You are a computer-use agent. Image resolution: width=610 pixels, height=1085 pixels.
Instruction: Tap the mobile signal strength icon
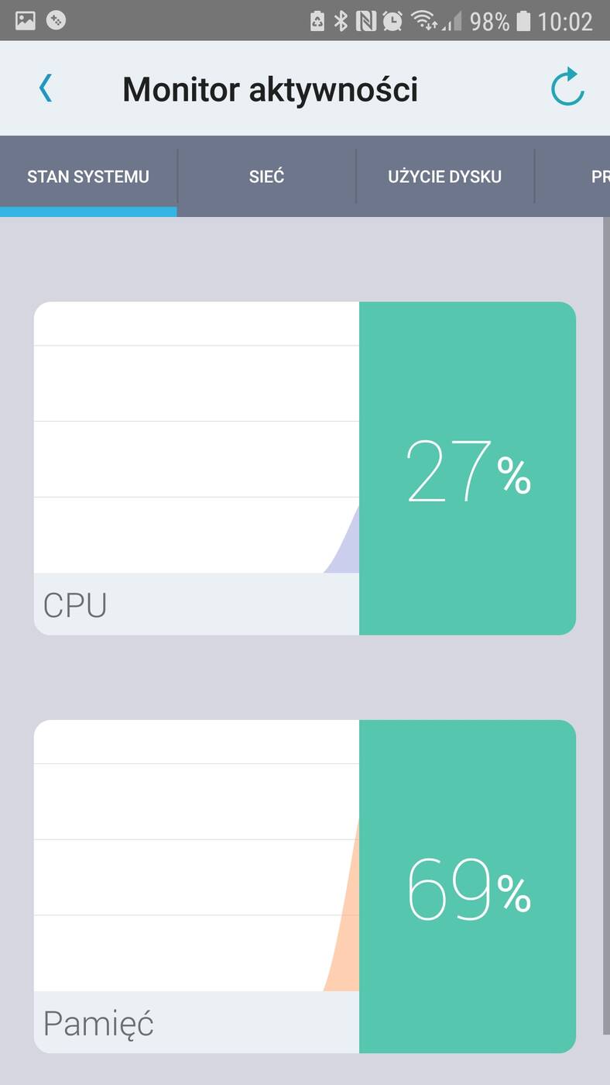[452, 21]
